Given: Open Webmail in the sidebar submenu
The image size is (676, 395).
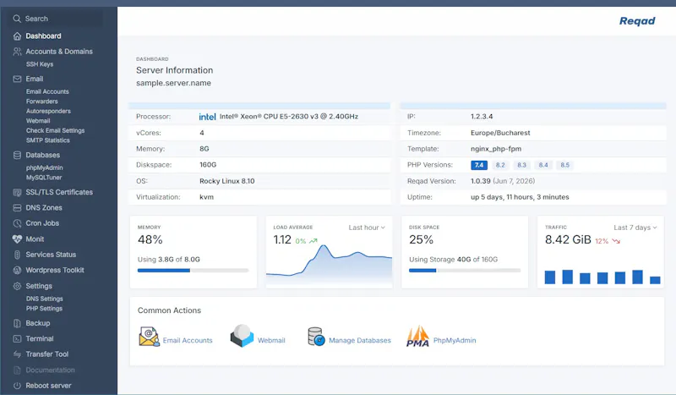Looking at the screenshot, I should [38, 121].
